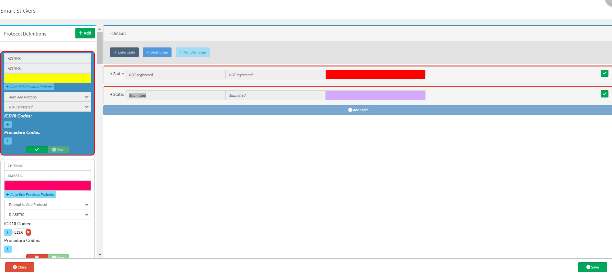Open the DIABETIC default state dropdown
612x273 pixels.
pyautogui.click(x=48, y=215)
